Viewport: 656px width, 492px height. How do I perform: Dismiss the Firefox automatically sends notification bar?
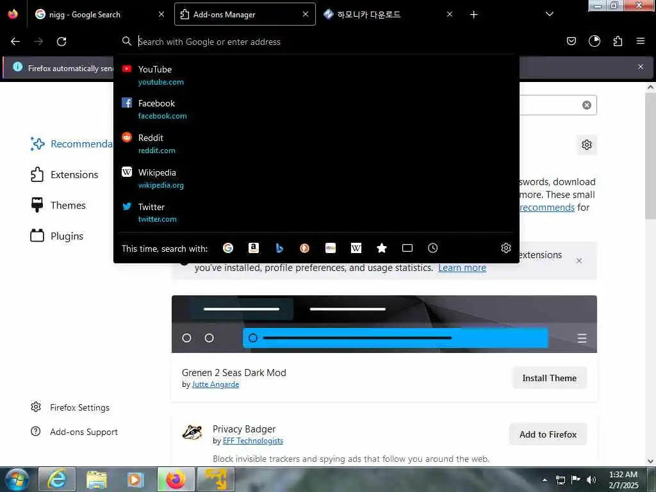tap(640, 67)
